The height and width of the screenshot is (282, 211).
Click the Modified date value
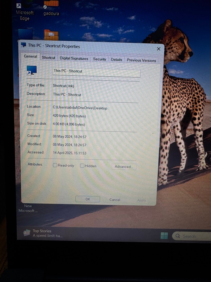[x=69, y=145]
